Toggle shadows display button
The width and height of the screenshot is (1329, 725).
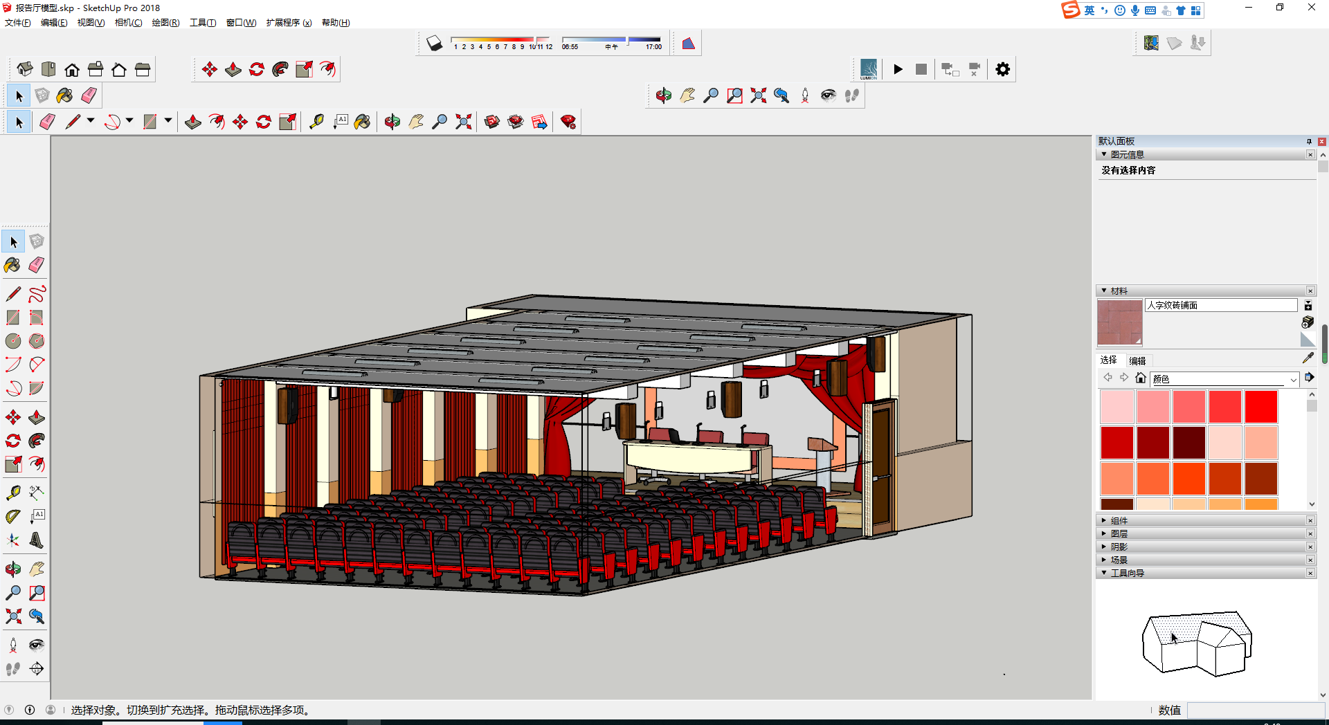click(x=434, y=44)
